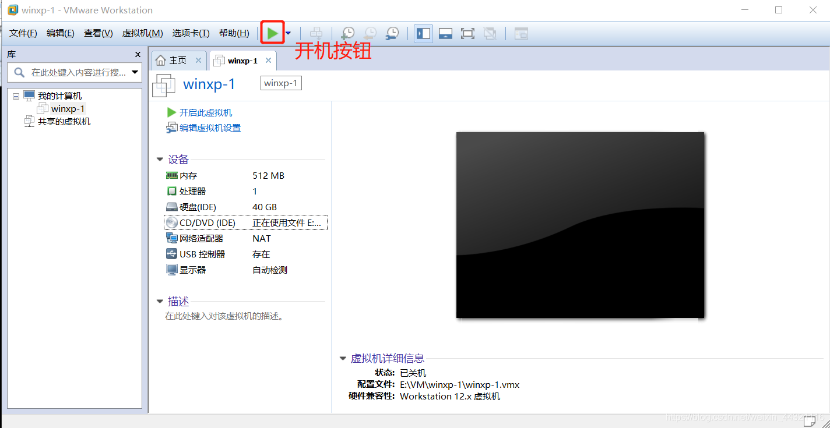Click the Workstation 12.x 虚拟机 compatibility text
The height and width of the screenshot is (428, 830).
pos(450,397)
